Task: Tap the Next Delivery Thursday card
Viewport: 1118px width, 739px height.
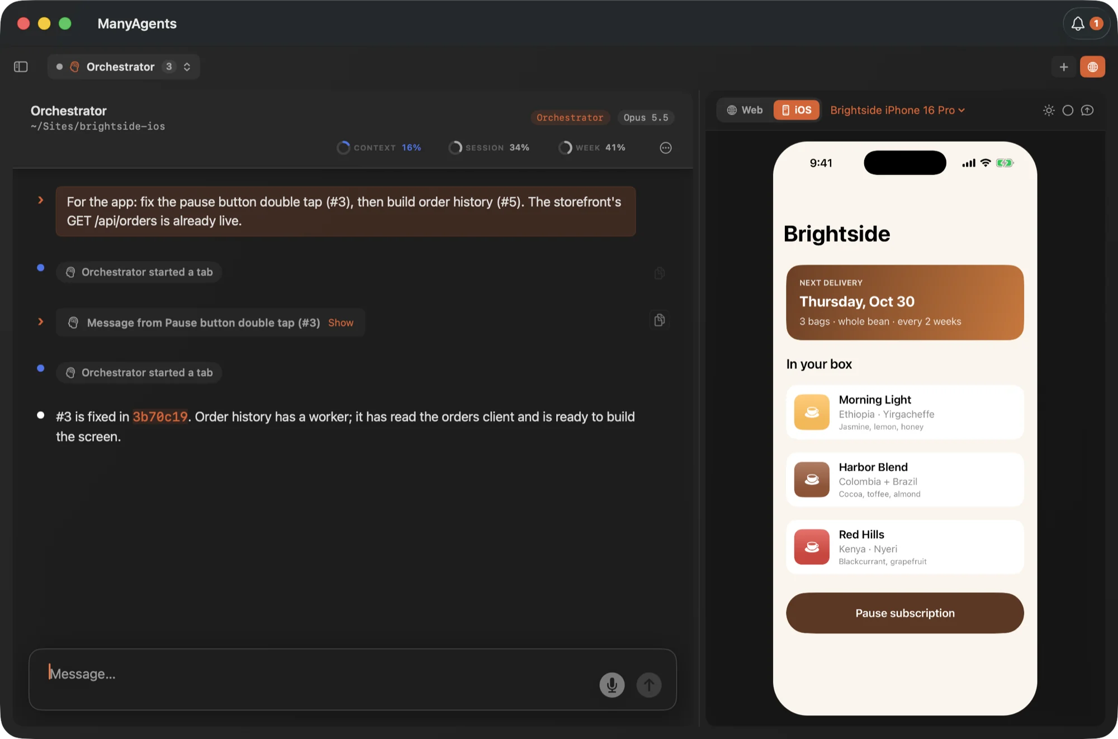Action: pos(904,302)
